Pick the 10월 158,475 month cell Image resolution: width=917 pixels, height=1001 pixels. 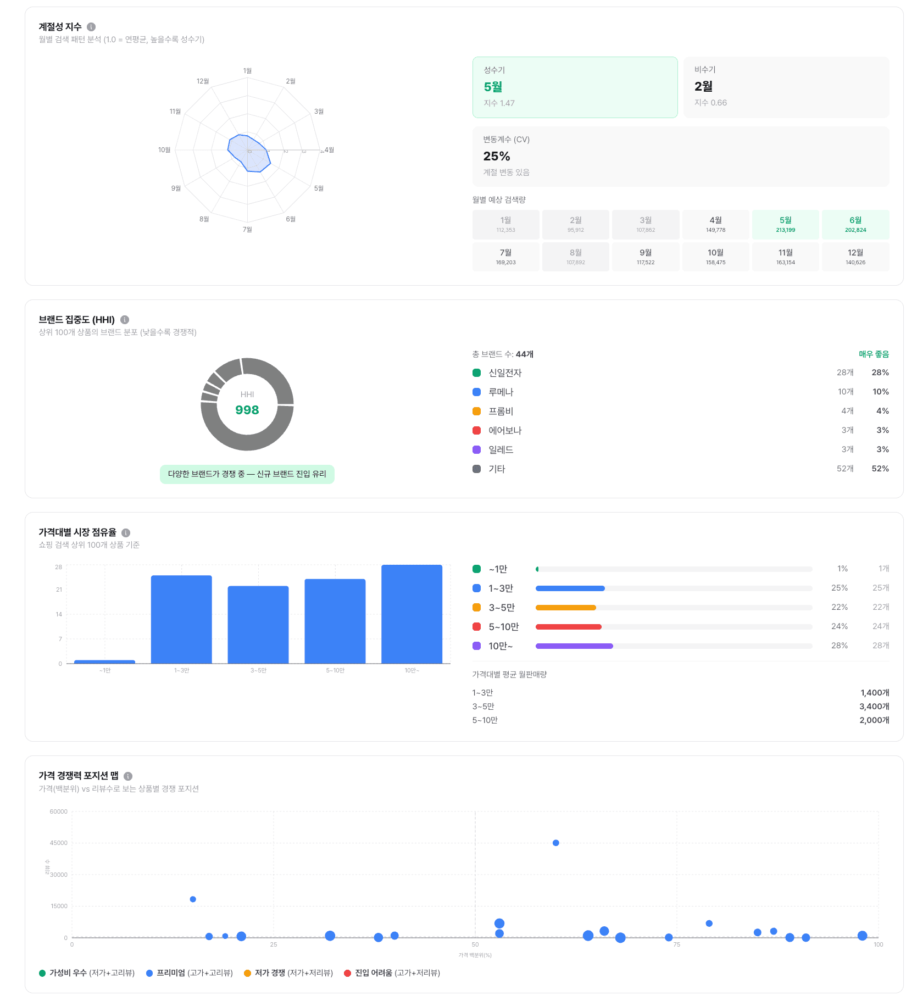(x=715, y=257)
